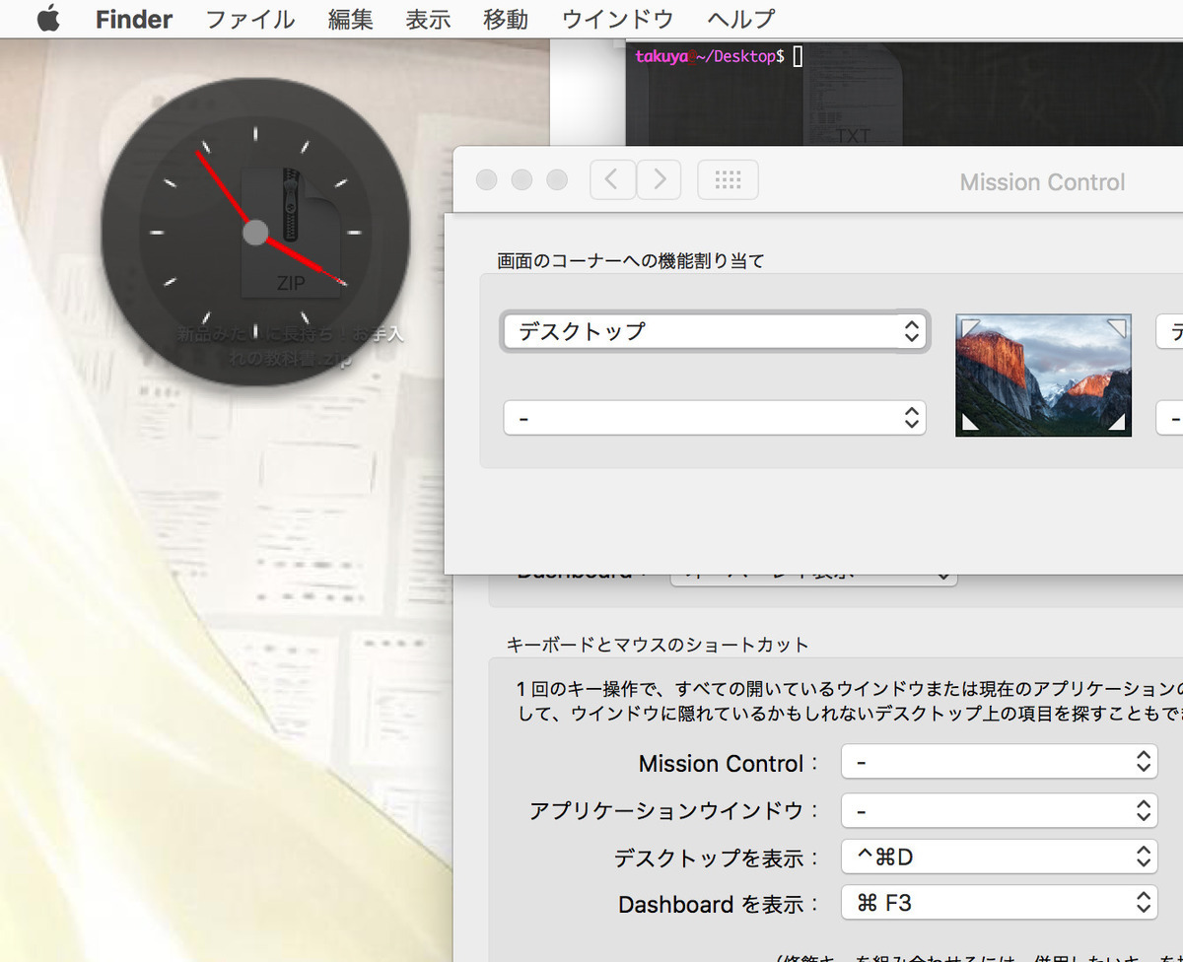1183x962 pixels.
Task: Open the partially hidden Dashboard dropdown
Action: click(x=813, y=580)
